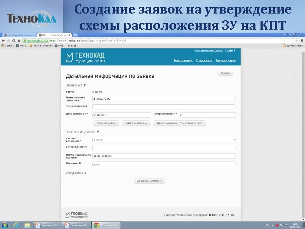
Task: Click the browser forward arrow
Action: (x=8, y=41)
